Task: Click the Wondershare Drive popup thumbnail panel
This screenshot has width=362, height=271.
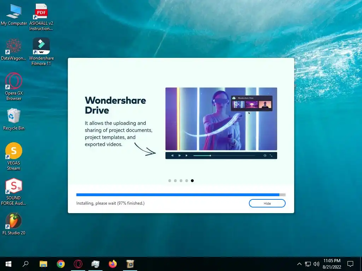Action: (x=252, y=103)
